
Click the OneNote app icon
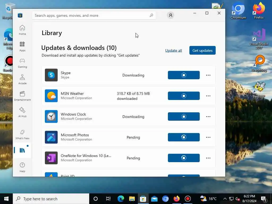click(x=51, y=158)
